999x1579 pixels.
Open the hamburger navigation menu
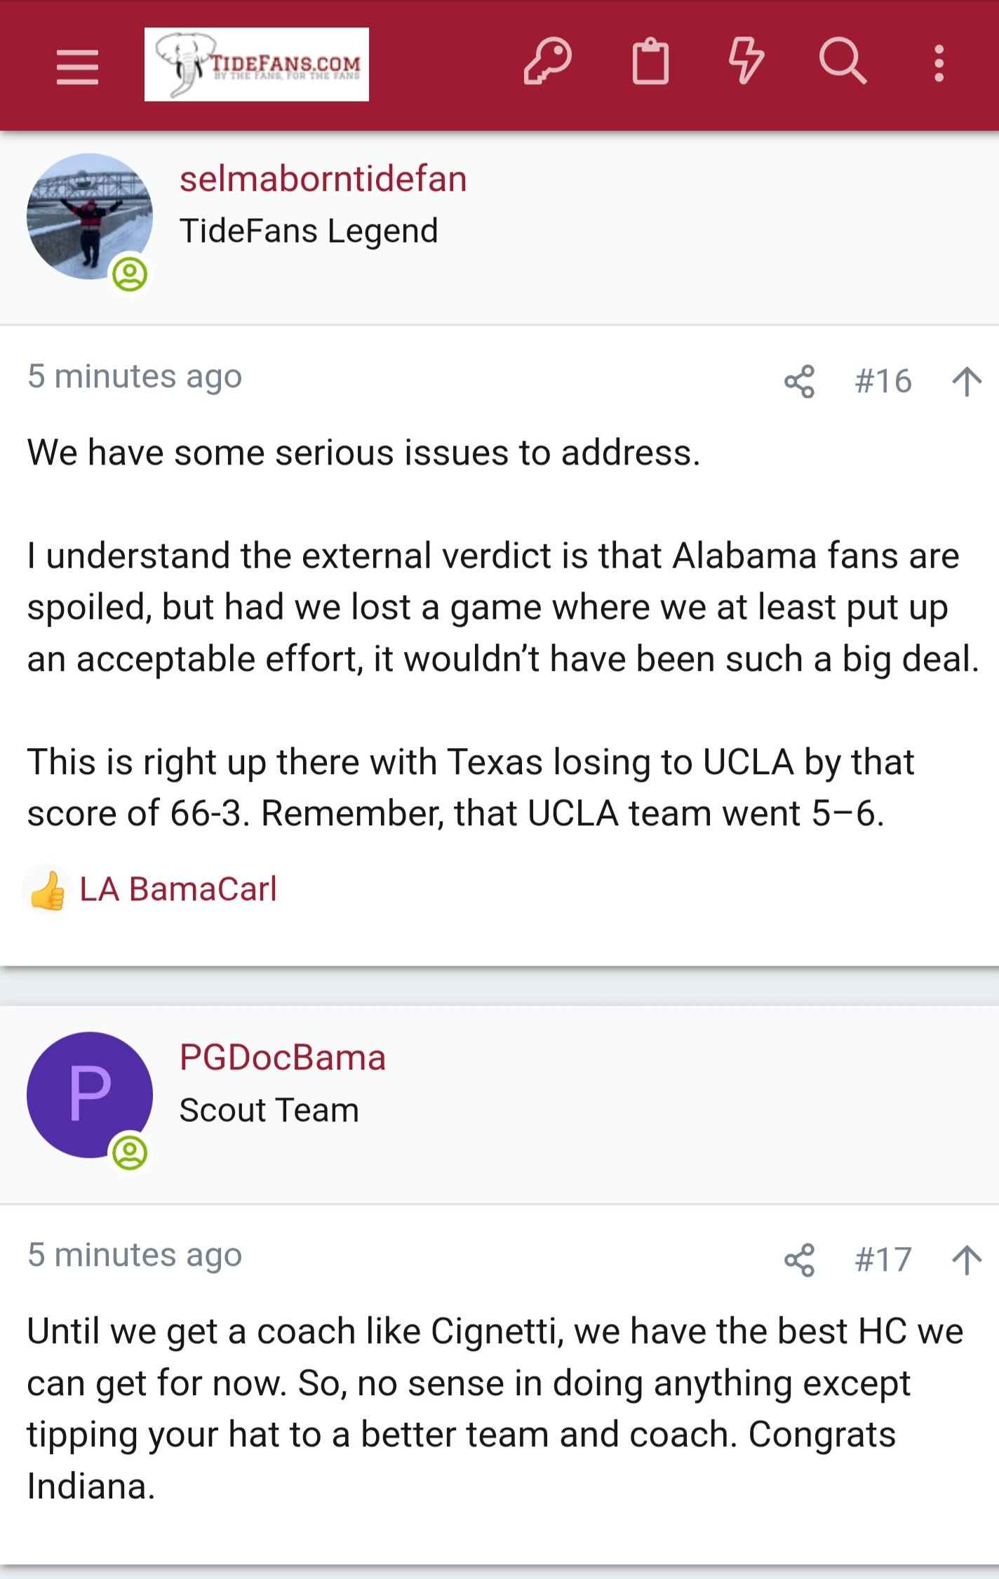pyautogui.click(x=77, y=66)
